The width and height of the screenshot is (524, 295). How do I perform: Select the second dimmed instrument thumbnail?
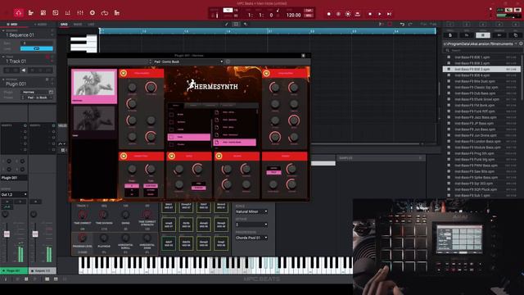[x=94, y=120]
